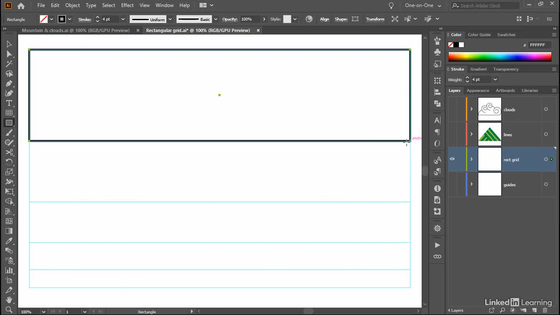Viewport: 560px width, 315px height.
Task: Toggle target circle of lines layer
Action: point(546,134)
